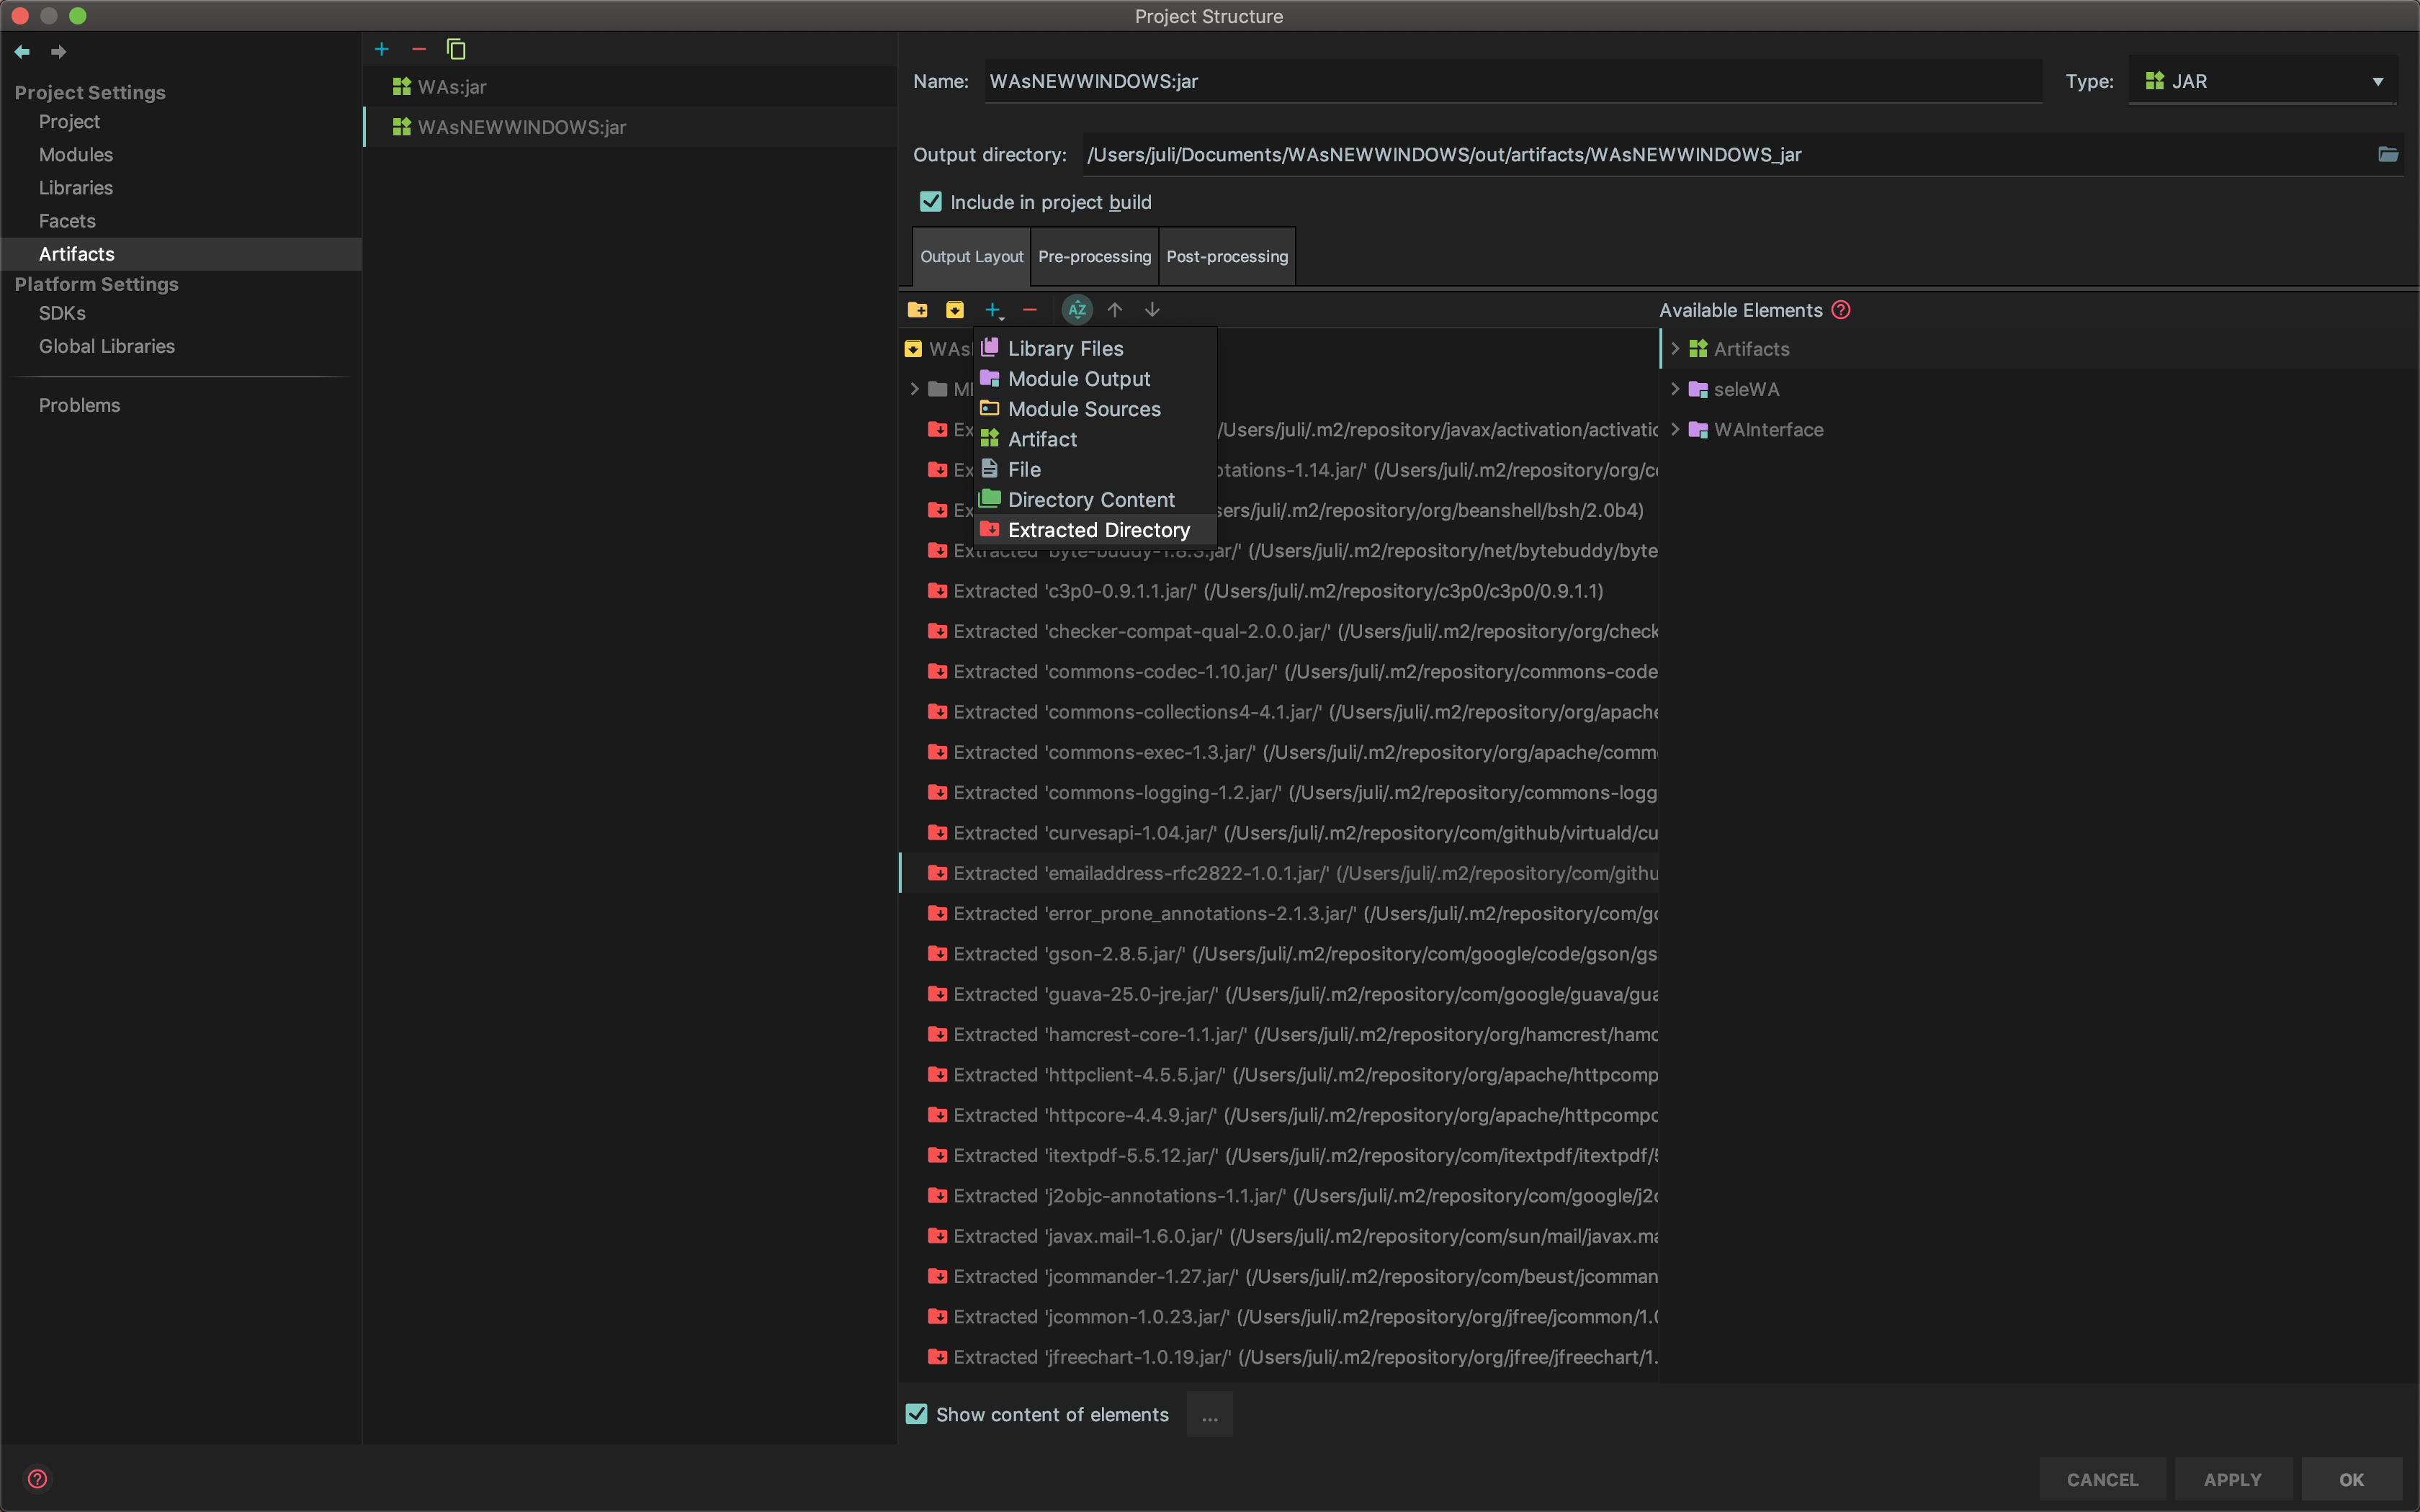Open the SDKs settings page

point(180,313)
